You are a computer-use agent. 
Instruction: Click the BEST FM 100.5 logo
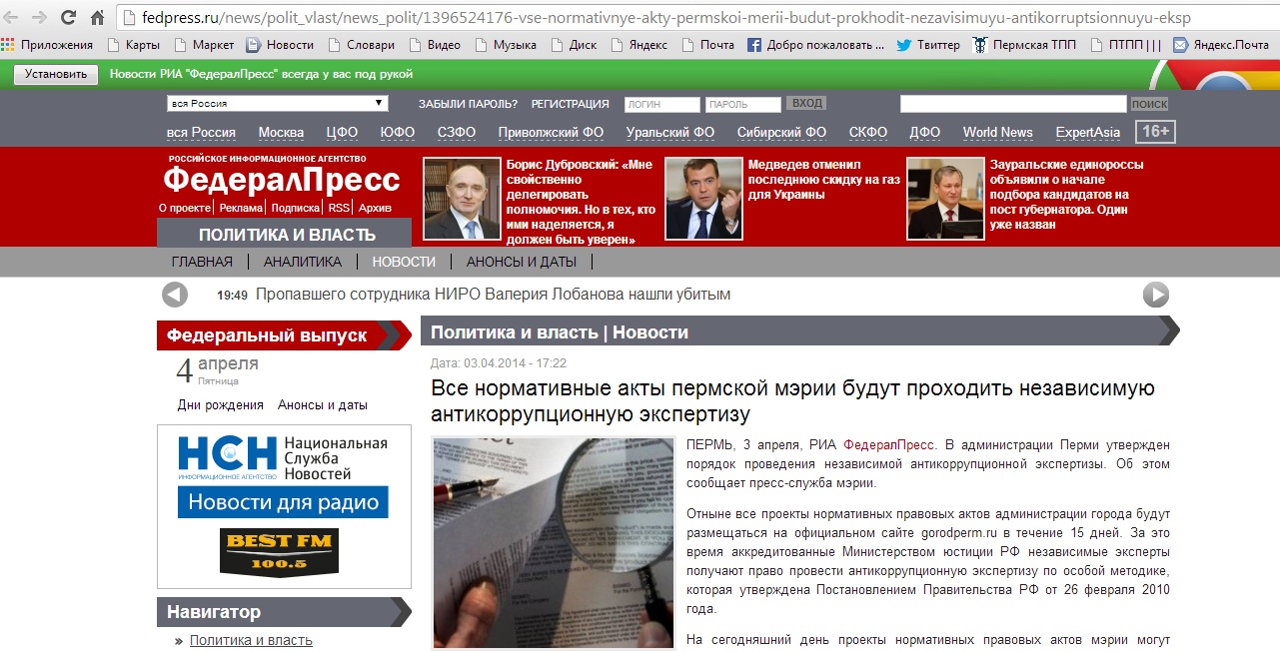click(279, 552)
